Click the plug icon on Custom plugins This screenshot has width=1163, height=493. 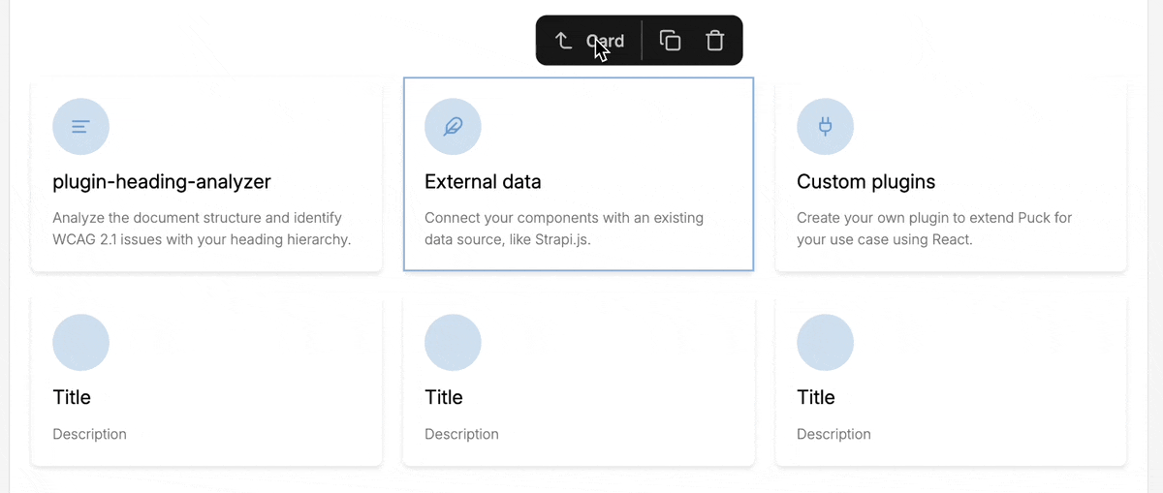tap(825, 127)
